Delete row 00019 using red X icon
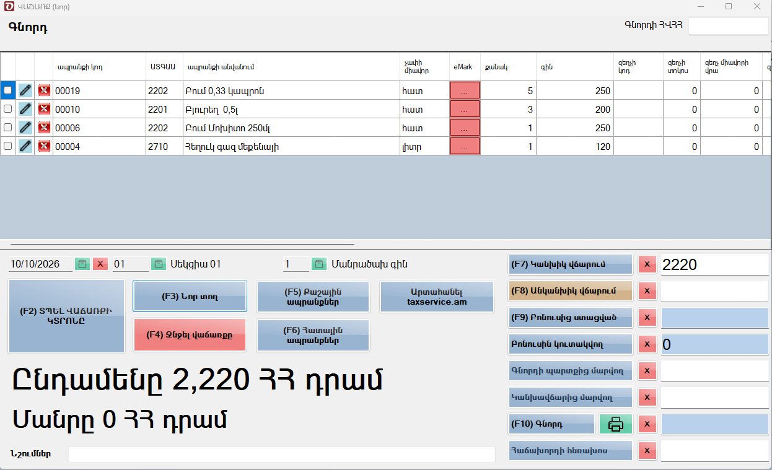This screenshot has height=470, width=772. 44,90
